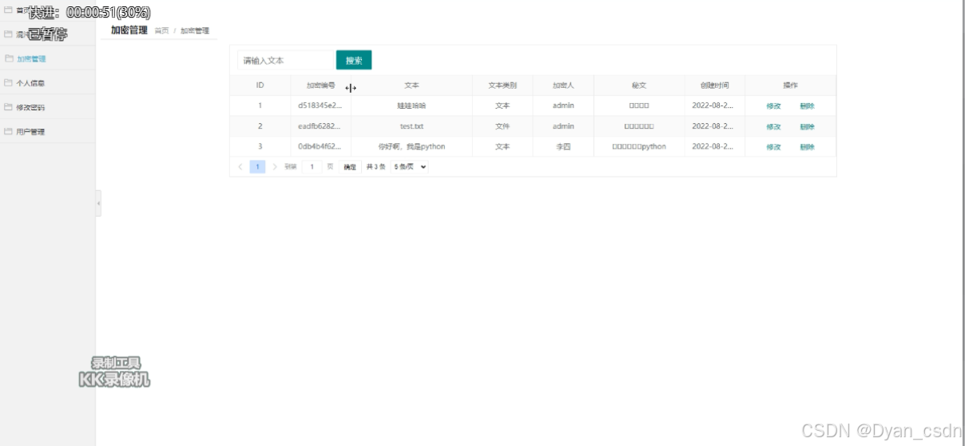
Task: Click the folder icon beside 个人信息
Action: click(9, 82)
